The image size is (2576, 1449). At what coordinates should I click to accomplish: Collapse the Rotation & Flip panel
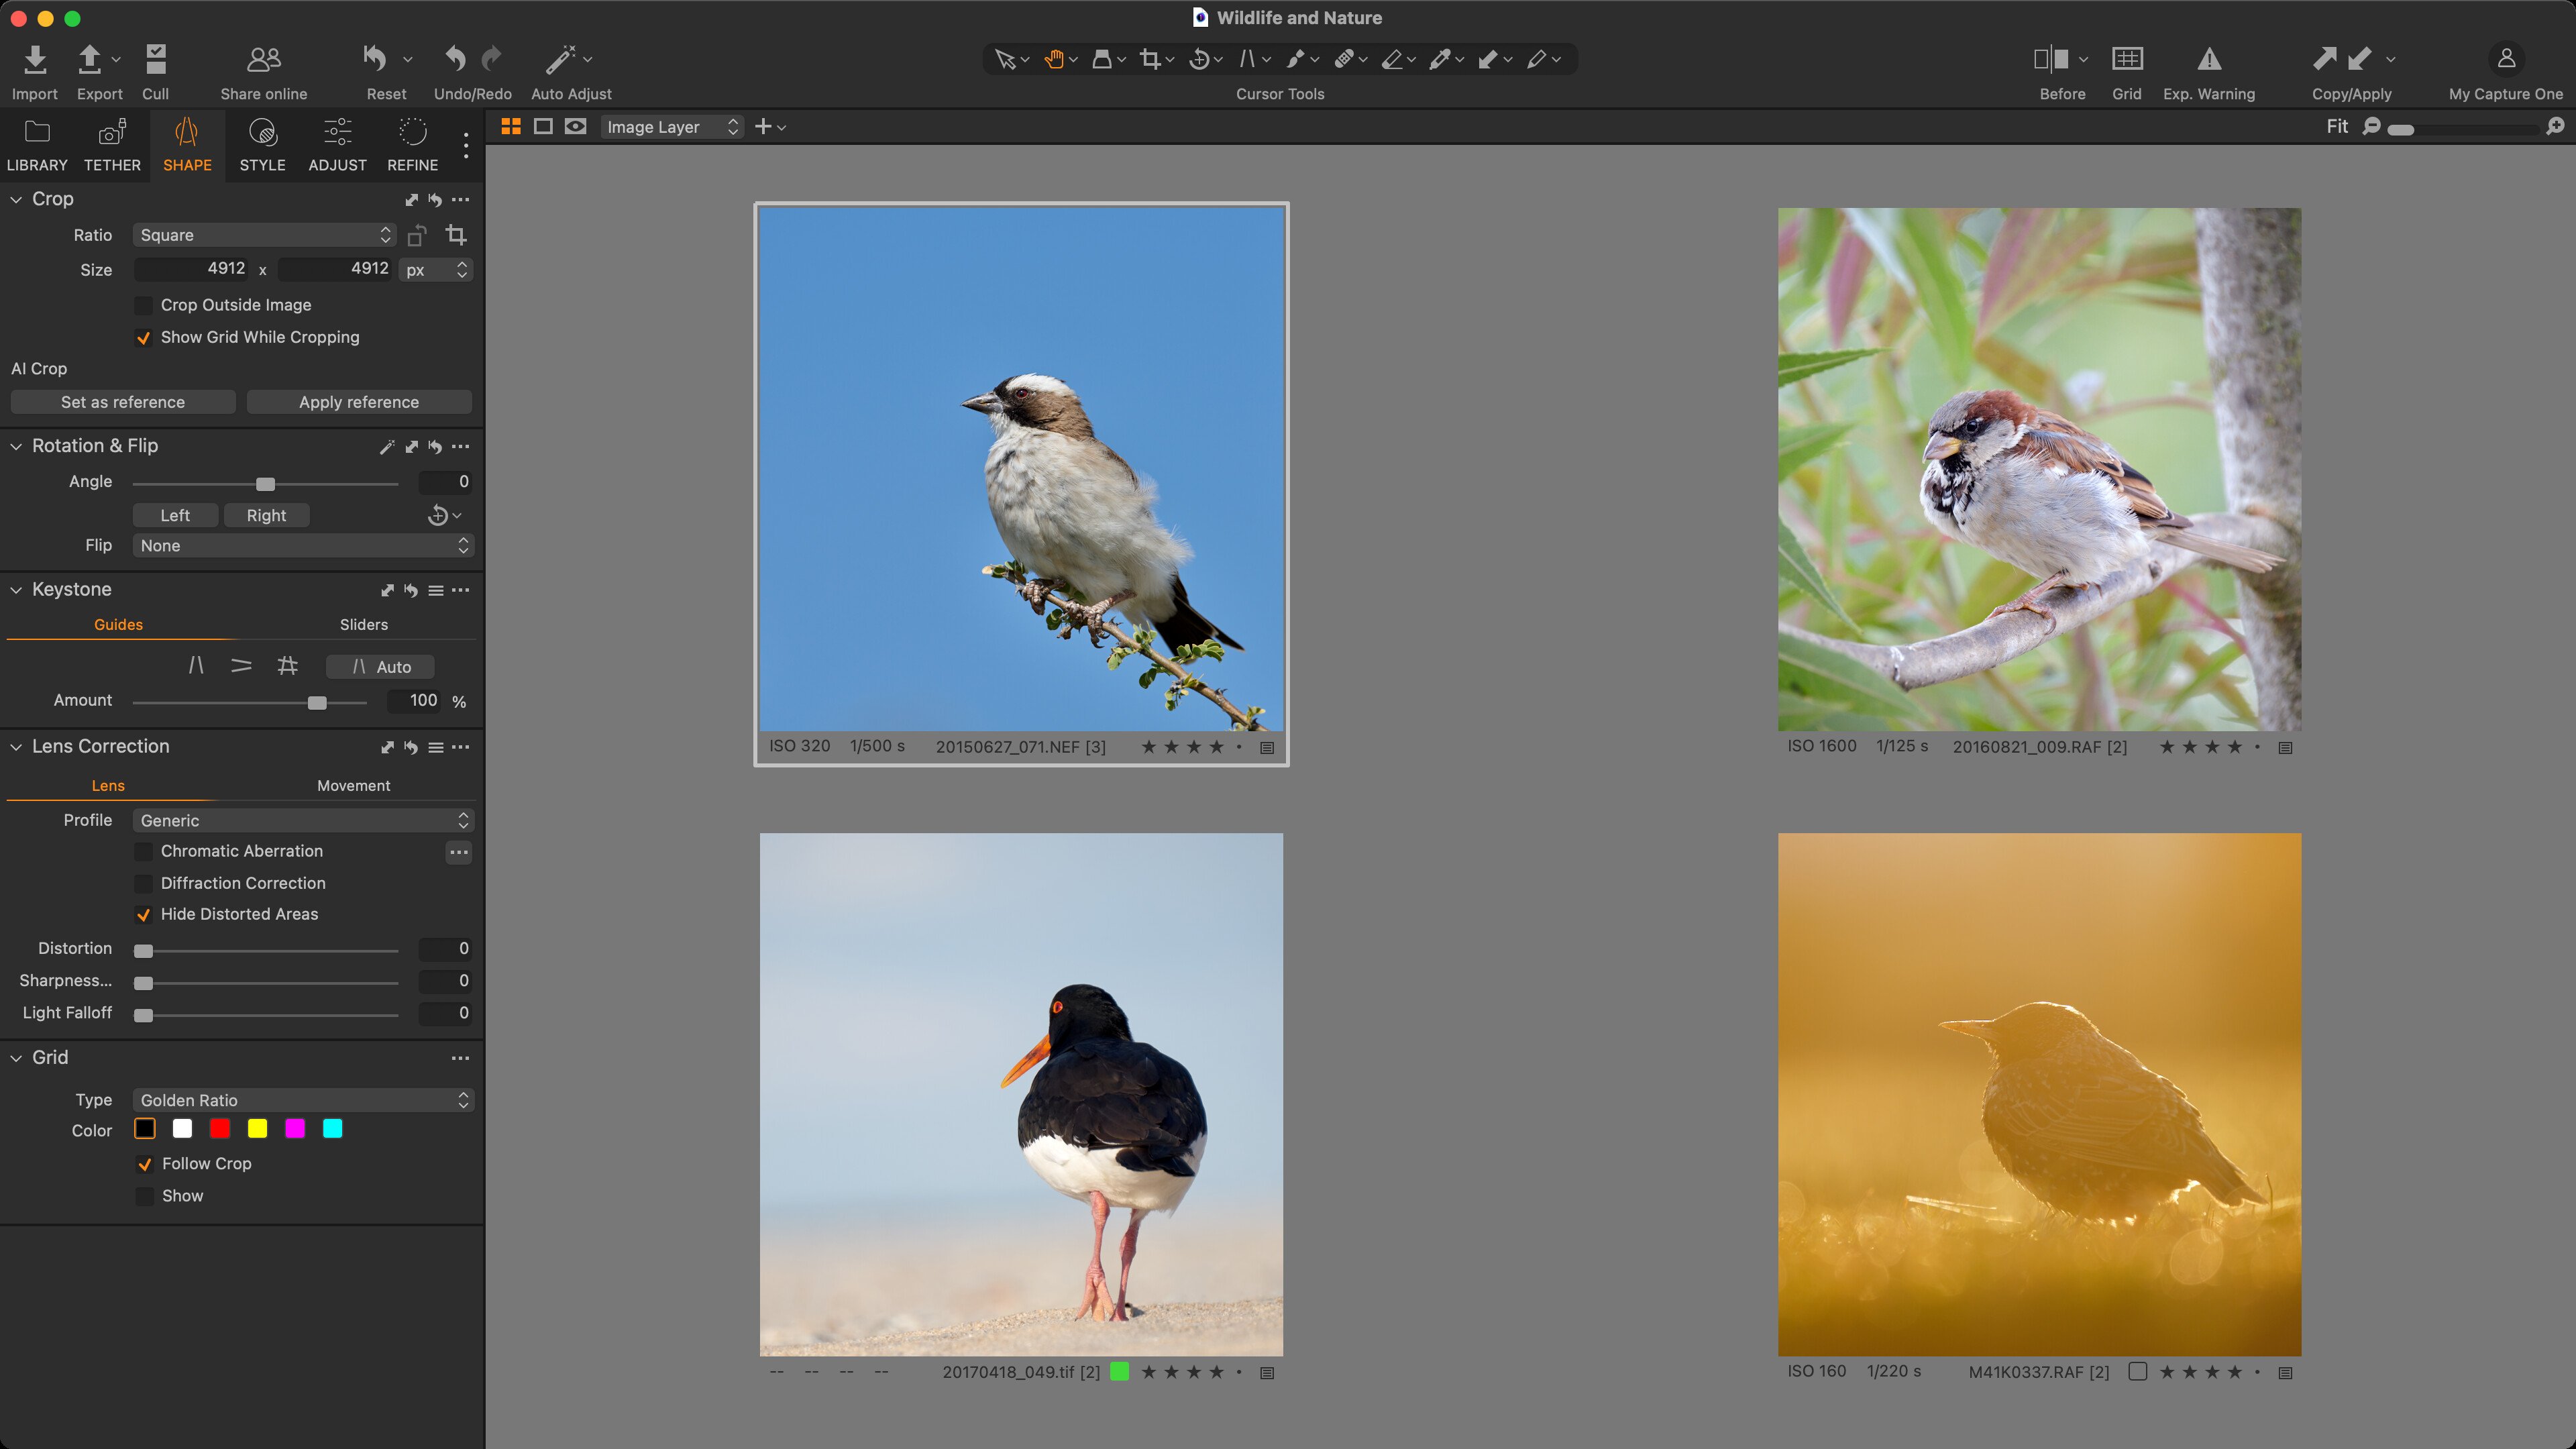[x=16, y=447]
